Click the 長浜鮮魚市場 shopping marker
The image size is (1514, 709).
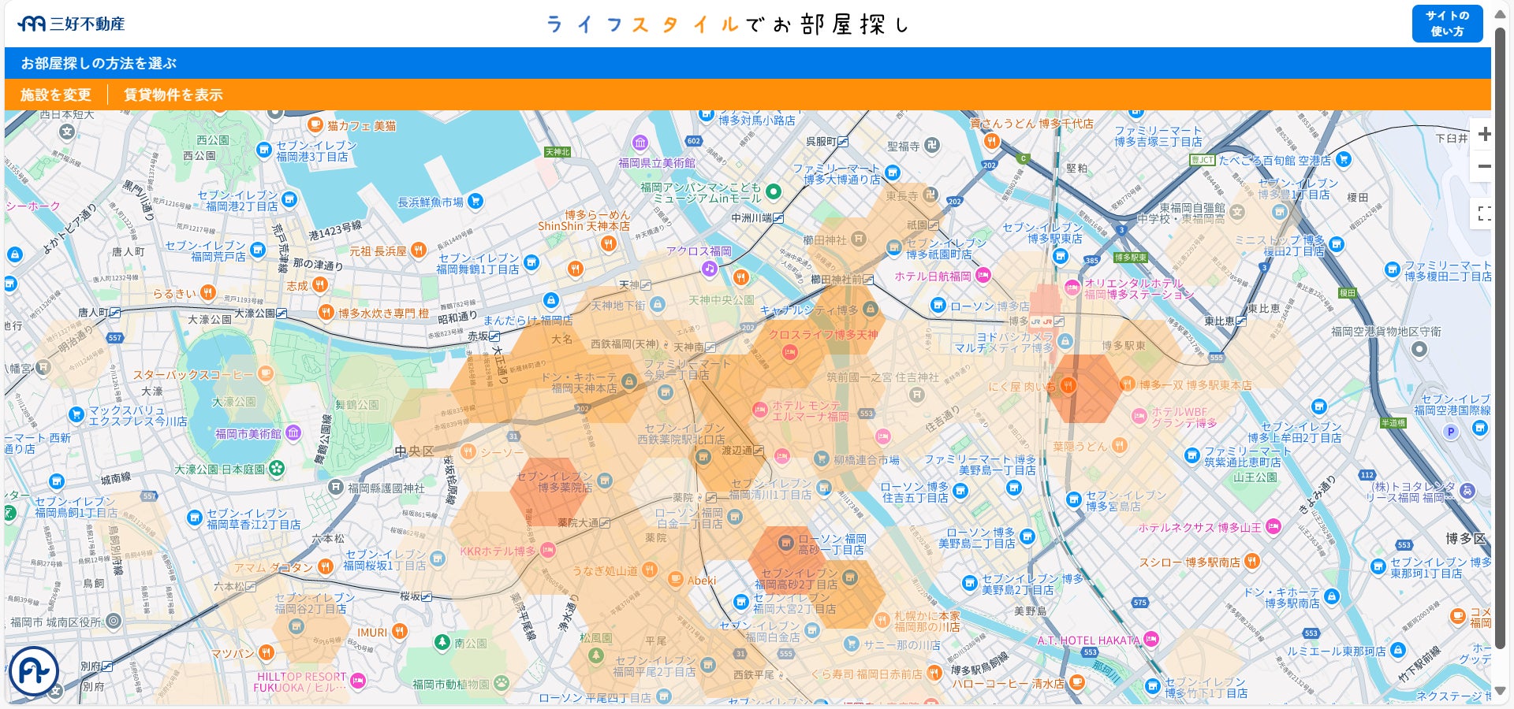tap(475, 201)
